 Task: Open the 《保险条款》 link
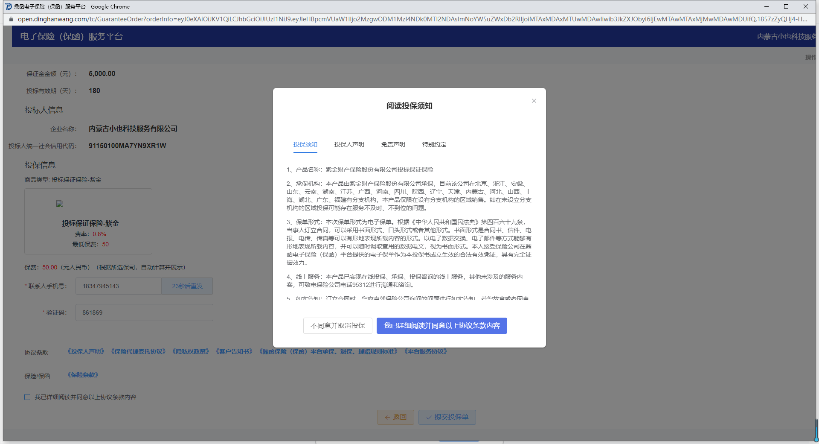click(x=83, y=375)
